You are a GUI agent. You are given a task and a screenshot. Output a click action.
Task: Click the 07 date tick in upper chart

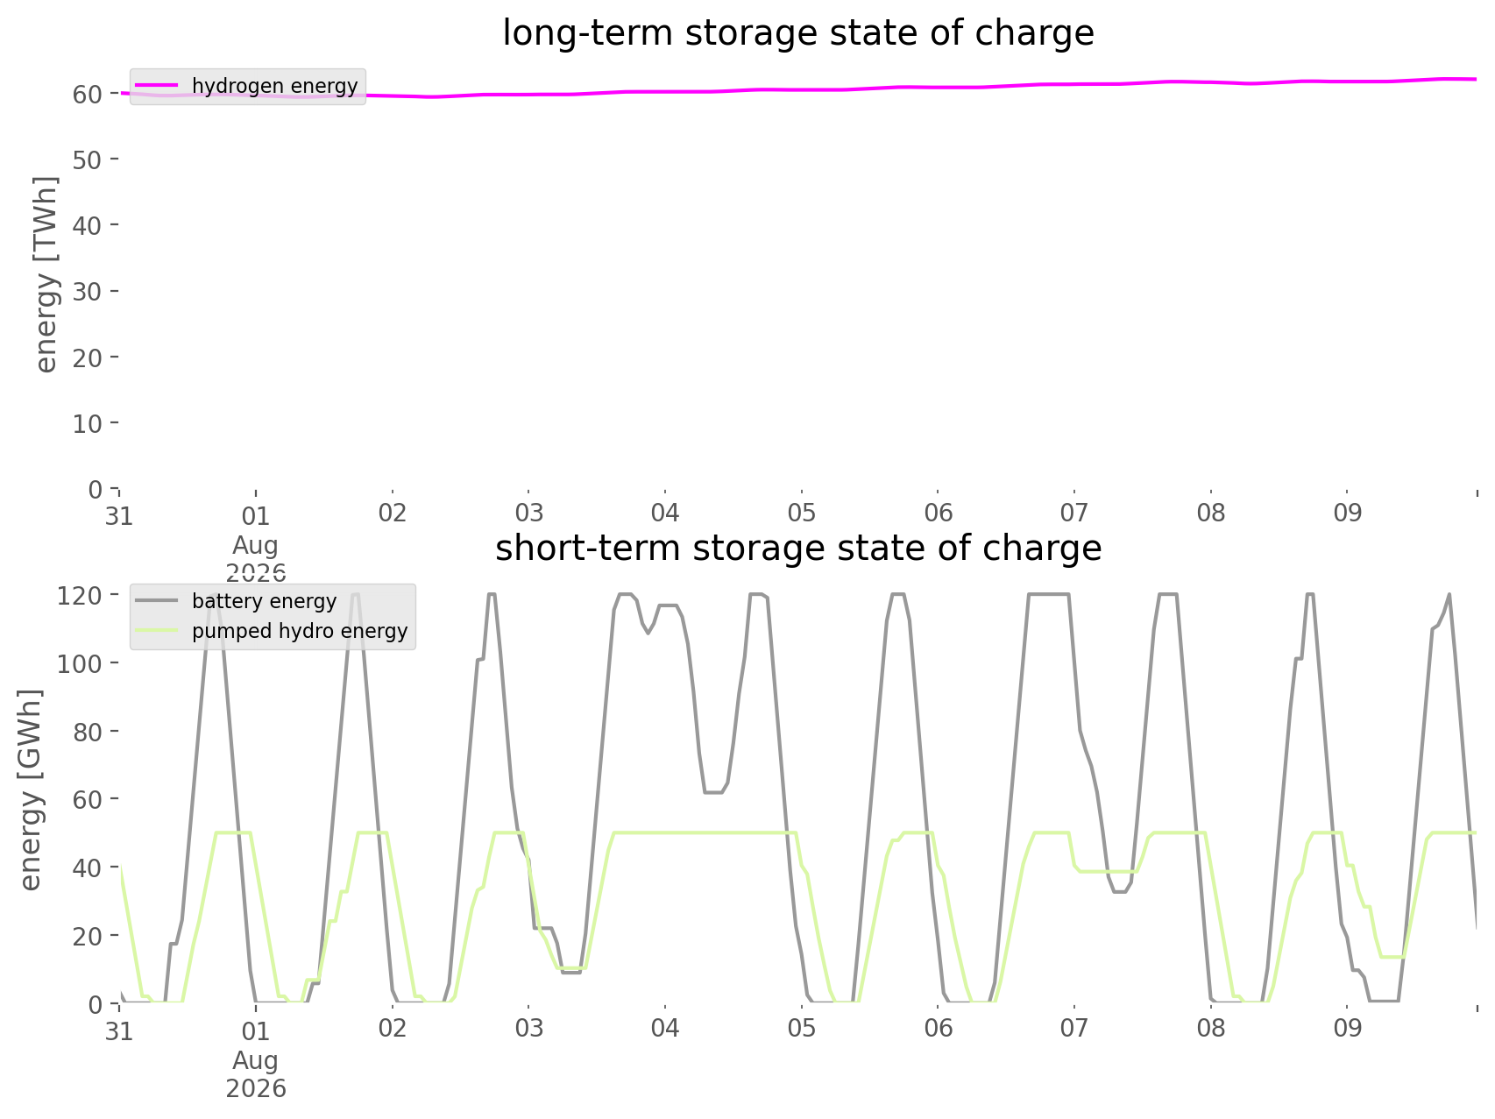[1074, 513]
